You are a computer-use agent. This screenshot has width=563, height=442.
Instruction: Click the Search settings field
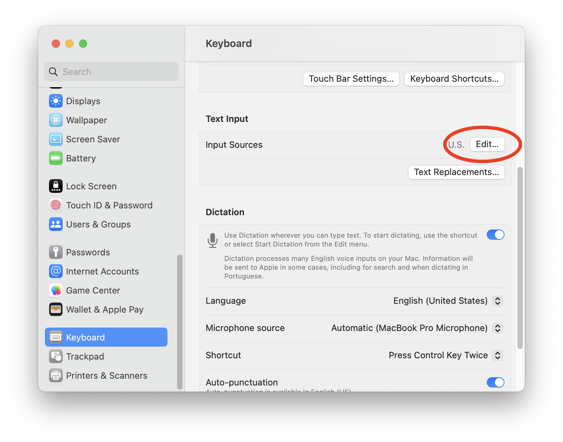111,72
